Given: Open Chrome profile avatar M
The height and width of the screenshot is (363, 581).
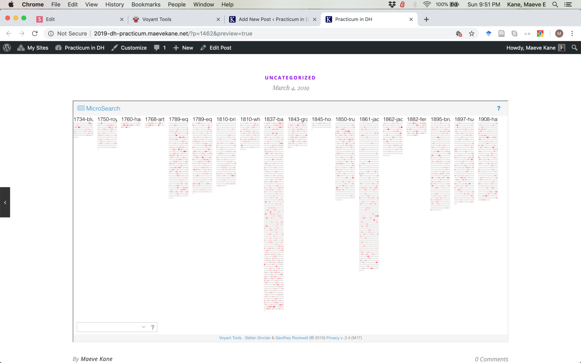Looking at the screenshot, I should [x=559, y=34].
